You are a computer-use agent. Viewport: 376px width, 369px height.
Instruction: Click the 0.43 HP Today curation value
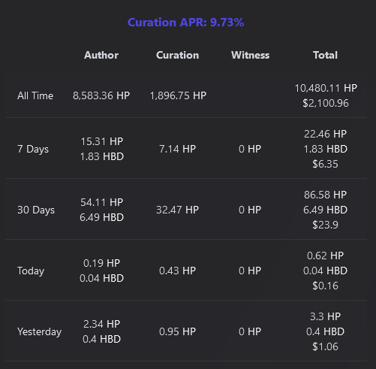click(177, 271)
